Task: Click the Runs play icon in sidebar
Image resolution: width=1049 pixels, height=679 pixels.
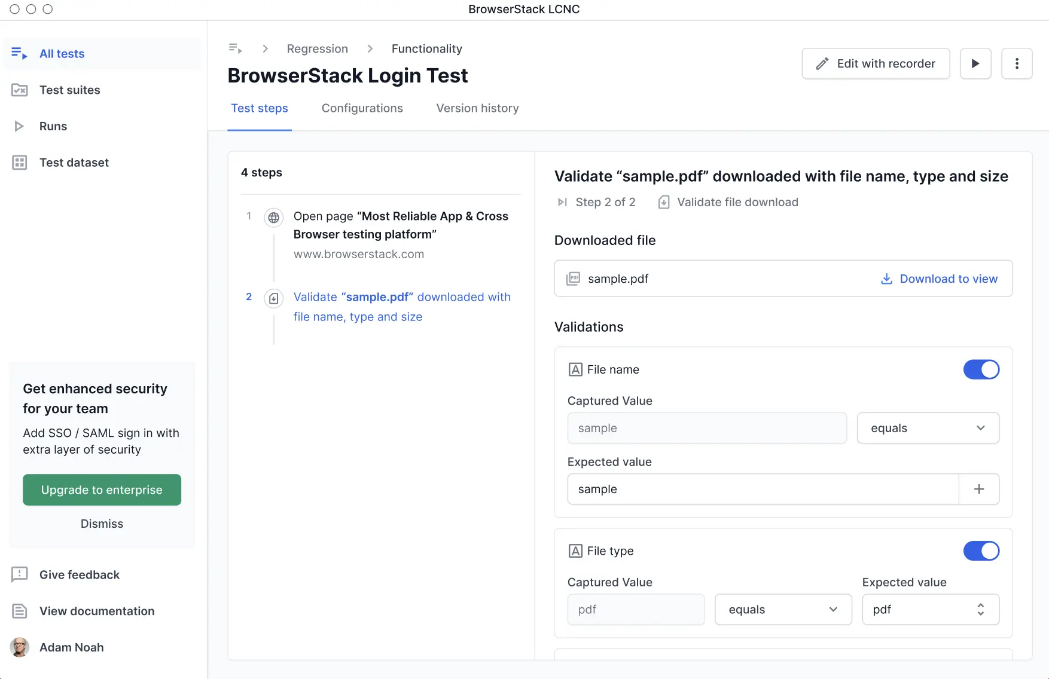Action: pyautogui.click(x=19, y=126)
